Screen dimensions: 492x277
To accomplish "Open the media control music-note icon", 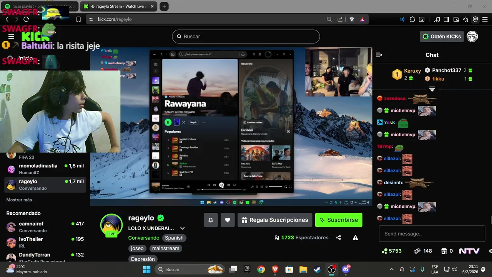I will 437,19.
